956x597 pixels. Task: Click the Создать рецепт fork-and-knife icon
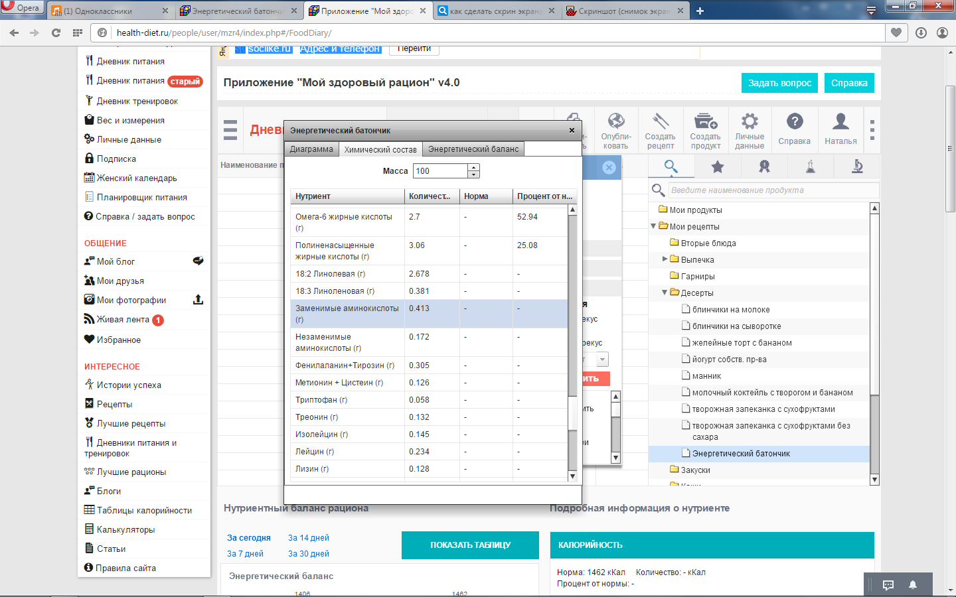[660, 122]
